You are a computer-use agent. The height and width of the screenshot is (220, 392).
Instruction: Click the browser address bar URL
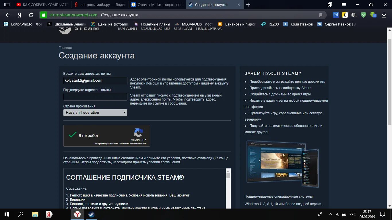point(73,15)
